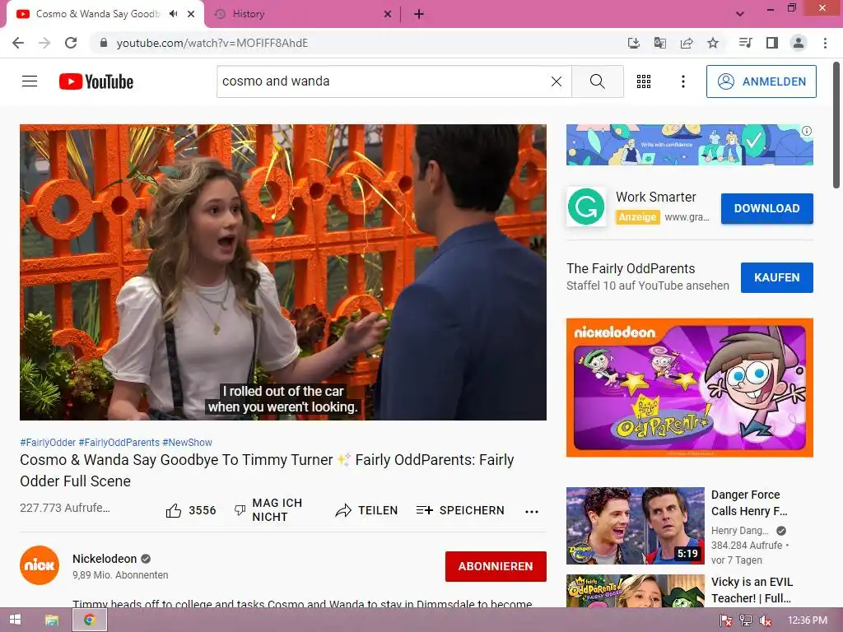Open the Action Center flag icon
The height and width of the screenshot is (632, 843).
point(726,620)
